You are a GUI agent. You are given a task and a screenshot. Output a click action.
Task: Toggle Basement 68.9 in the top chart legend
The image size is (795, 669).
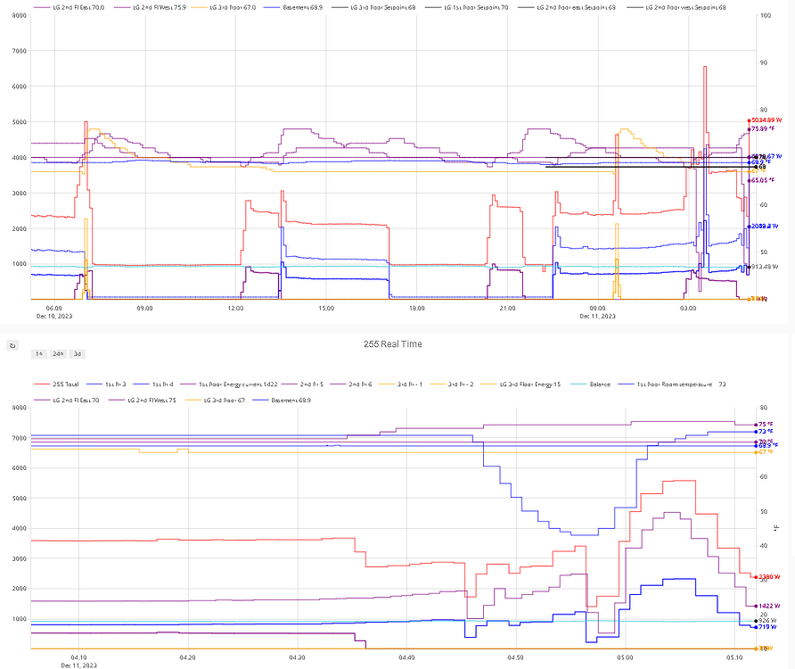[x=295, y=8]
